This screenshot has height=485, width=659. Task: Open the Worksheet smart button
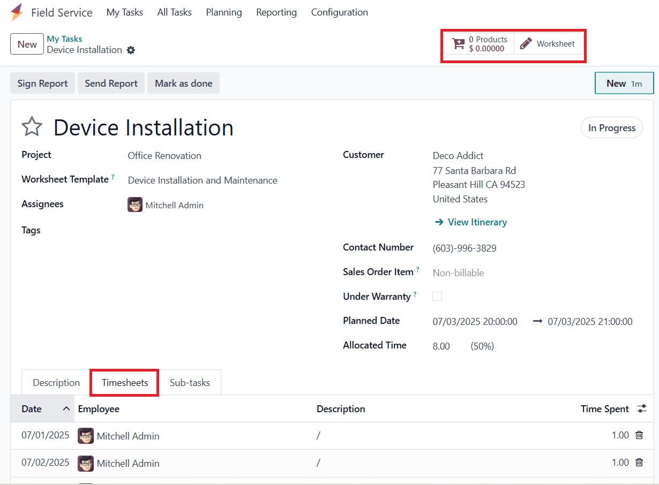point(548,44)
